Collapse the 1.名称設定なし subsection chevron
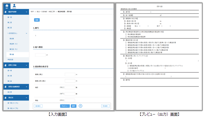Image resolution: width=205 pixels, height=119 pixels. (x=26, y=33)
